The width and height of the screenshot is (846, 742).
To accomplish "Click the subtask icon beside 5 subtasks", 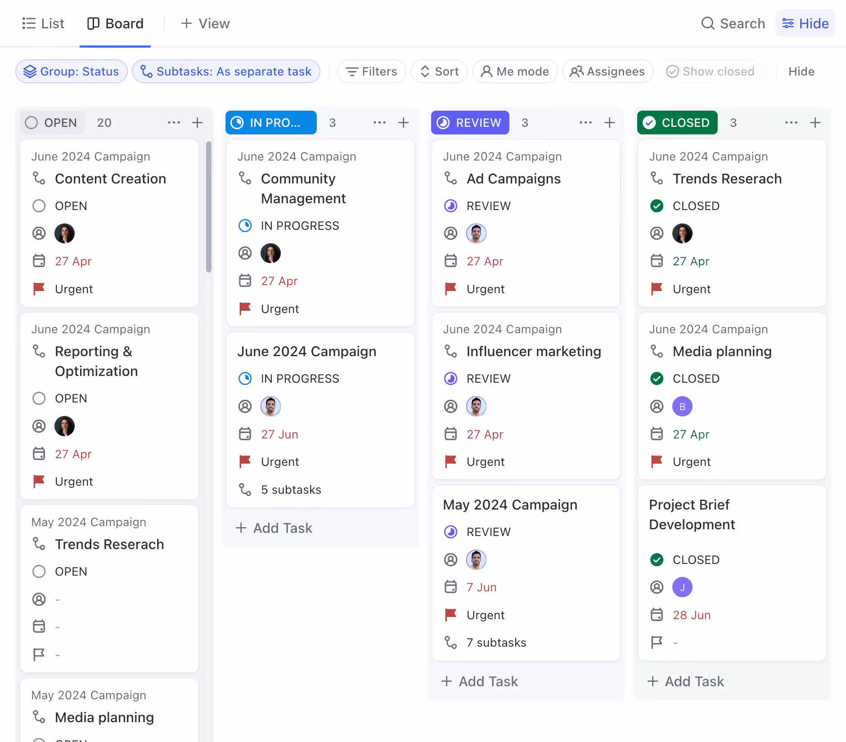I will (245, 489).
